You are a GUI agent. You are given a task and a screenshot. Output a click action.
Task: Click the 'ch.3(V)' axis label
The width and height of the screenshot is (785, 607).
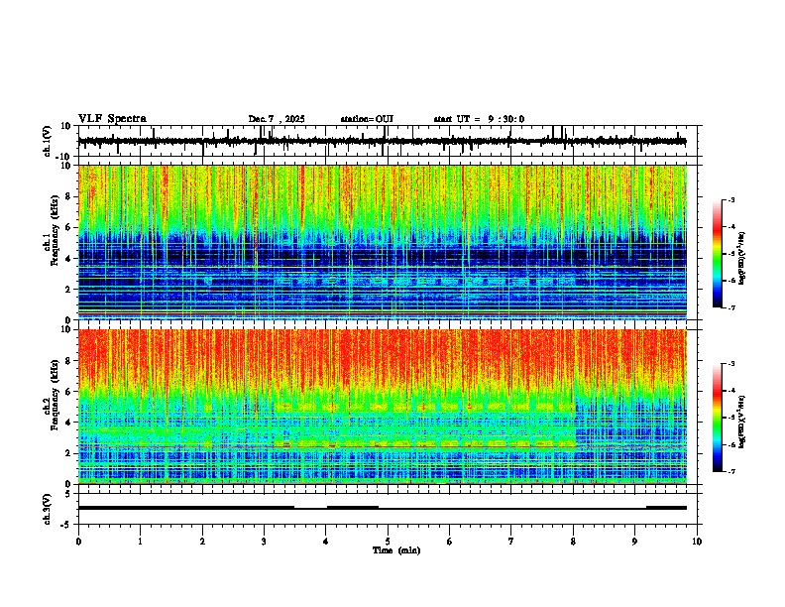(48, 509)
